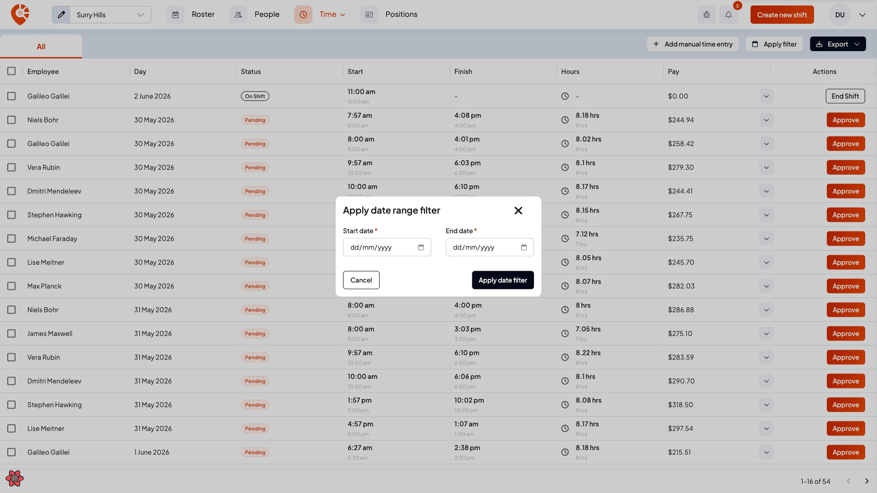
Task: Open End date calendar picker icon
Action: tap(524, 247)
